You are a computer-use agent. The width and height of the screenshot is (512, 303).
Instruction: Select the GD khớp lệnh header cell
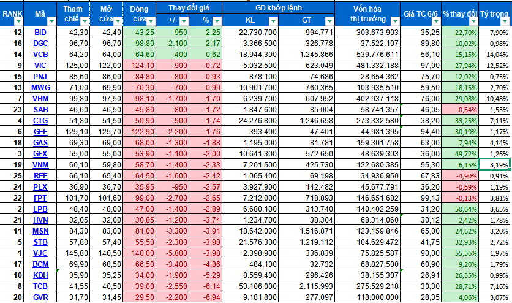pos(279,8)
